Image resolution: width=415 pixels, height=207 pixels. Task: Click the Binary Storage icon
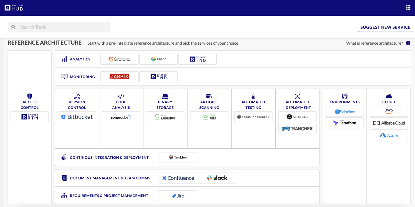[165, 96]
